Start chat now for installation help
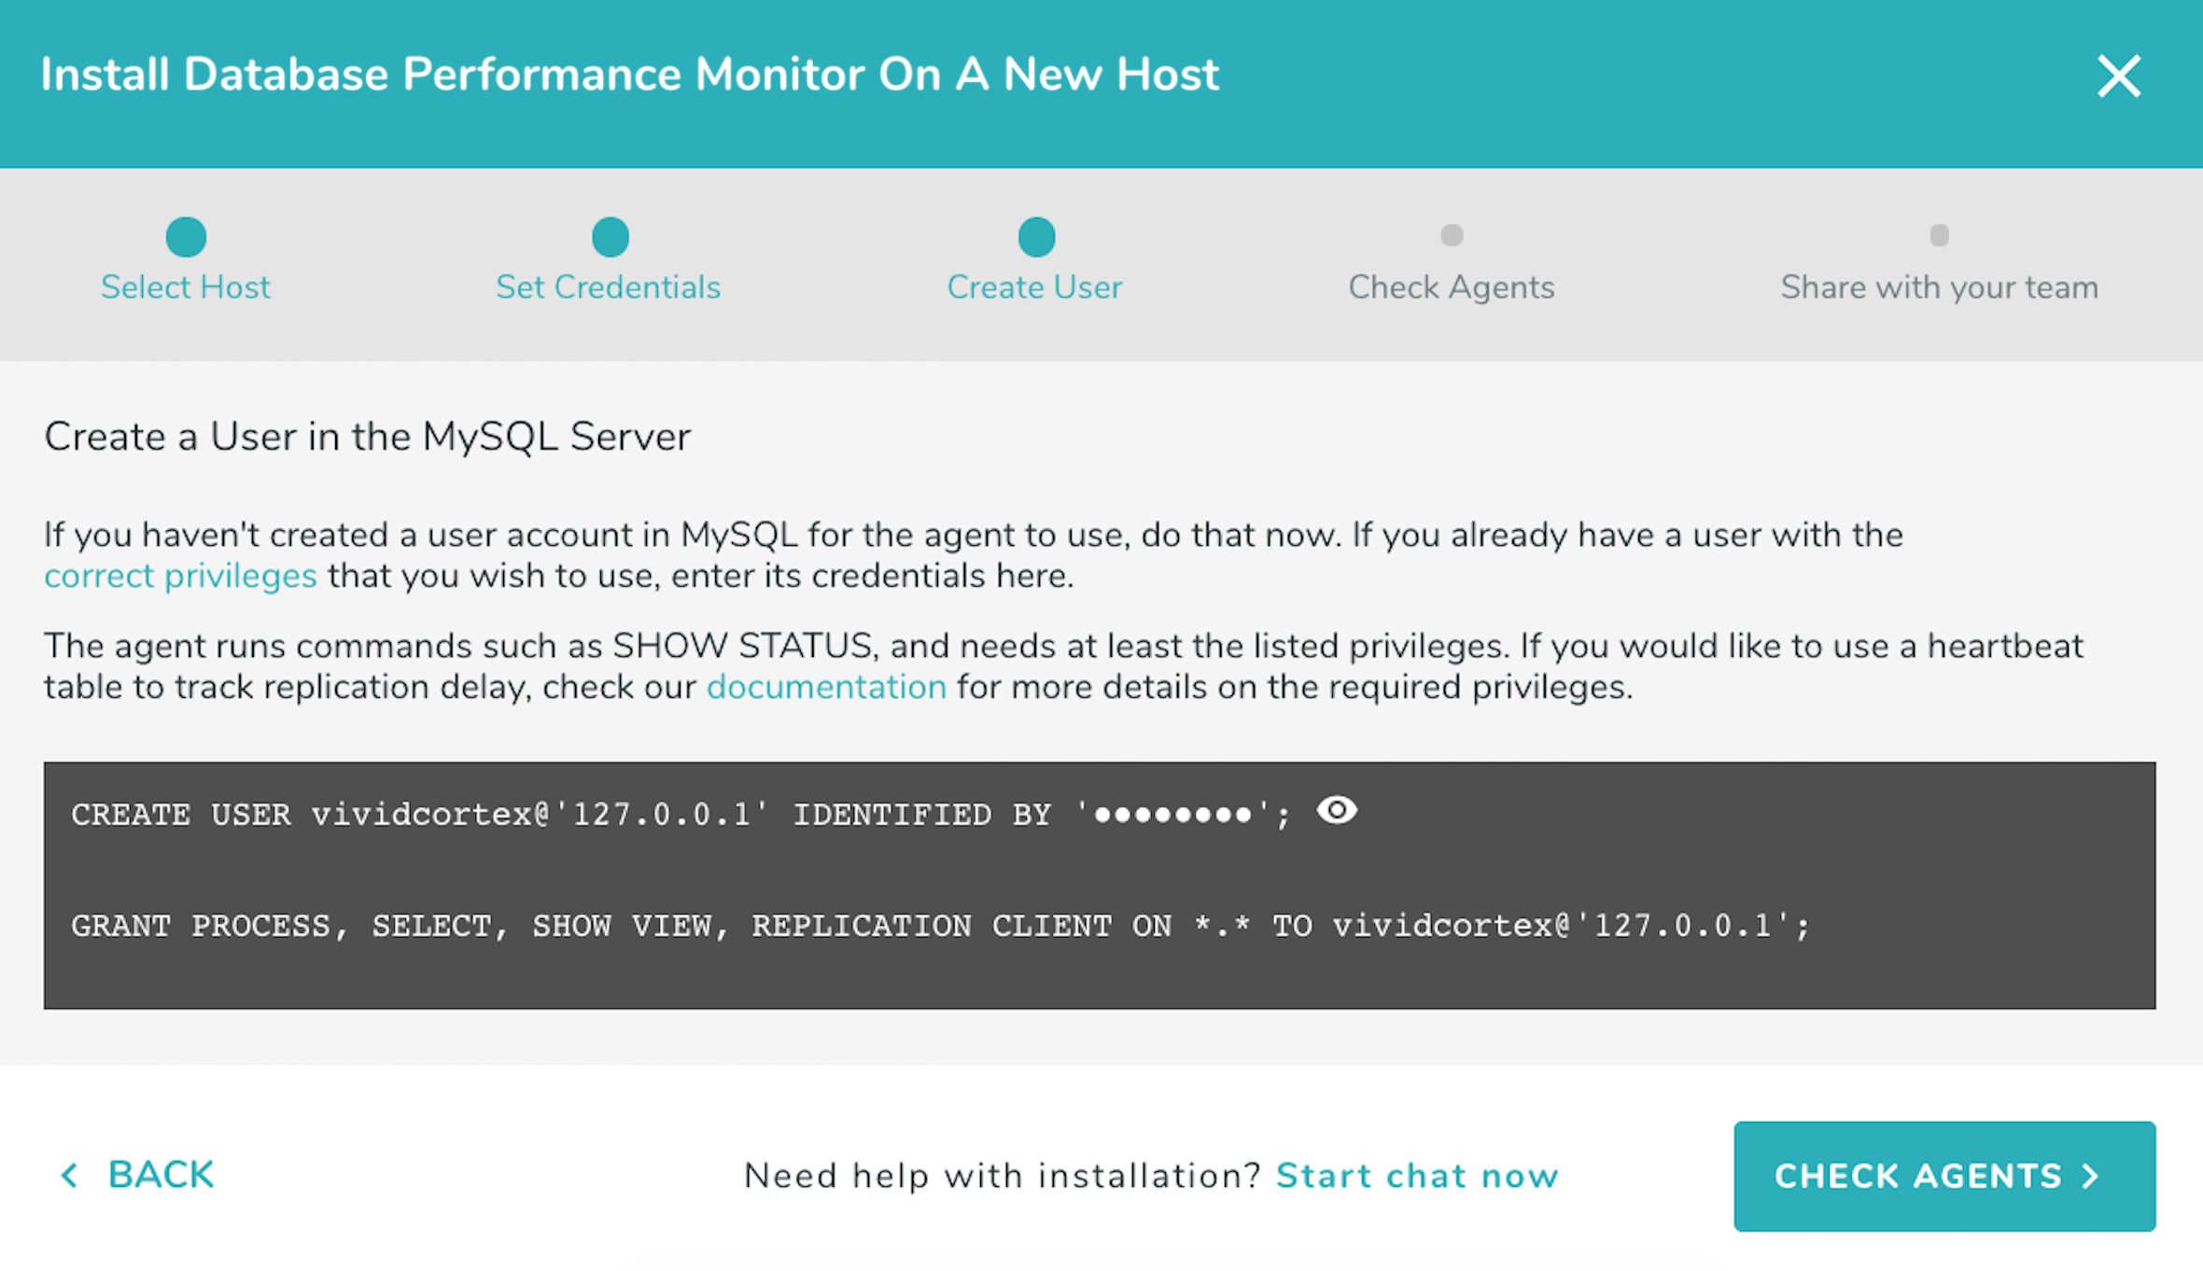 click(1417, 1176)
